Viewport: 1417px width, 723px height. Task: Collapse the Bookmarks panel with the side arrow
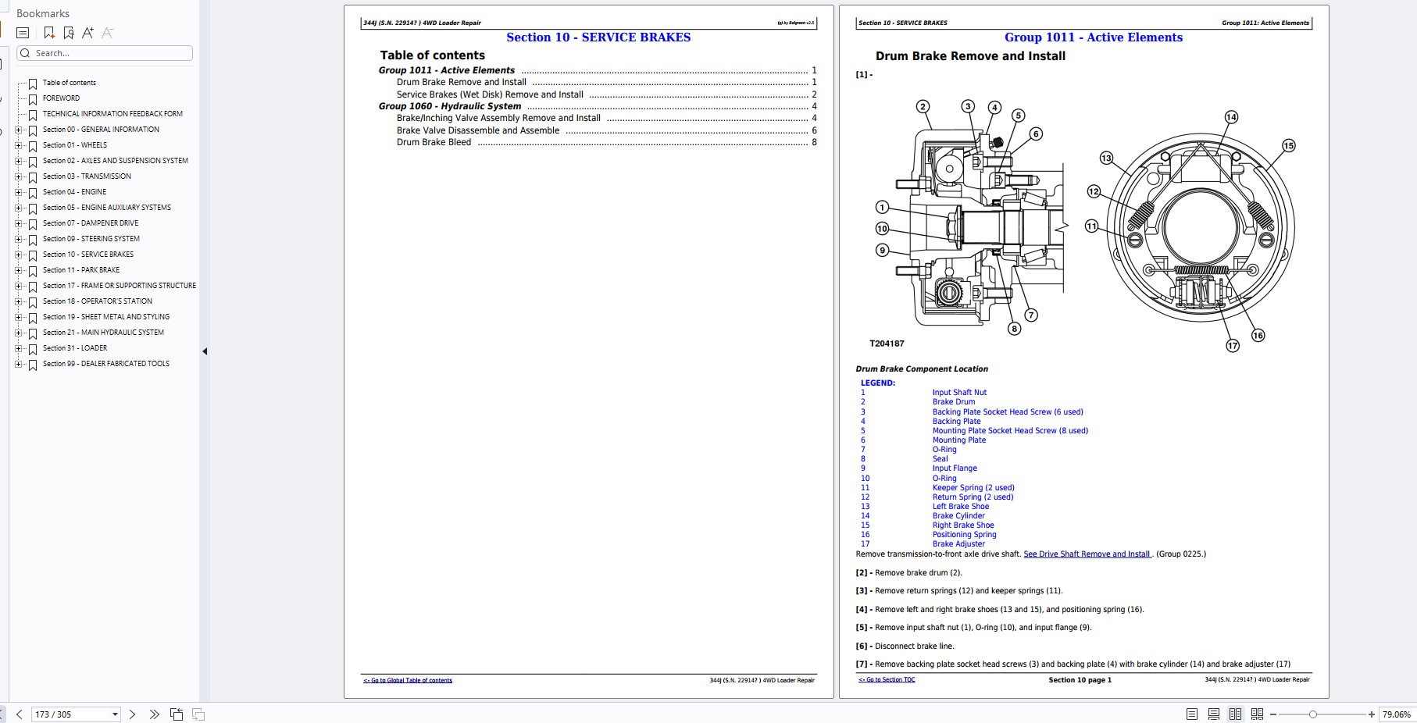(x=205, y=351)
